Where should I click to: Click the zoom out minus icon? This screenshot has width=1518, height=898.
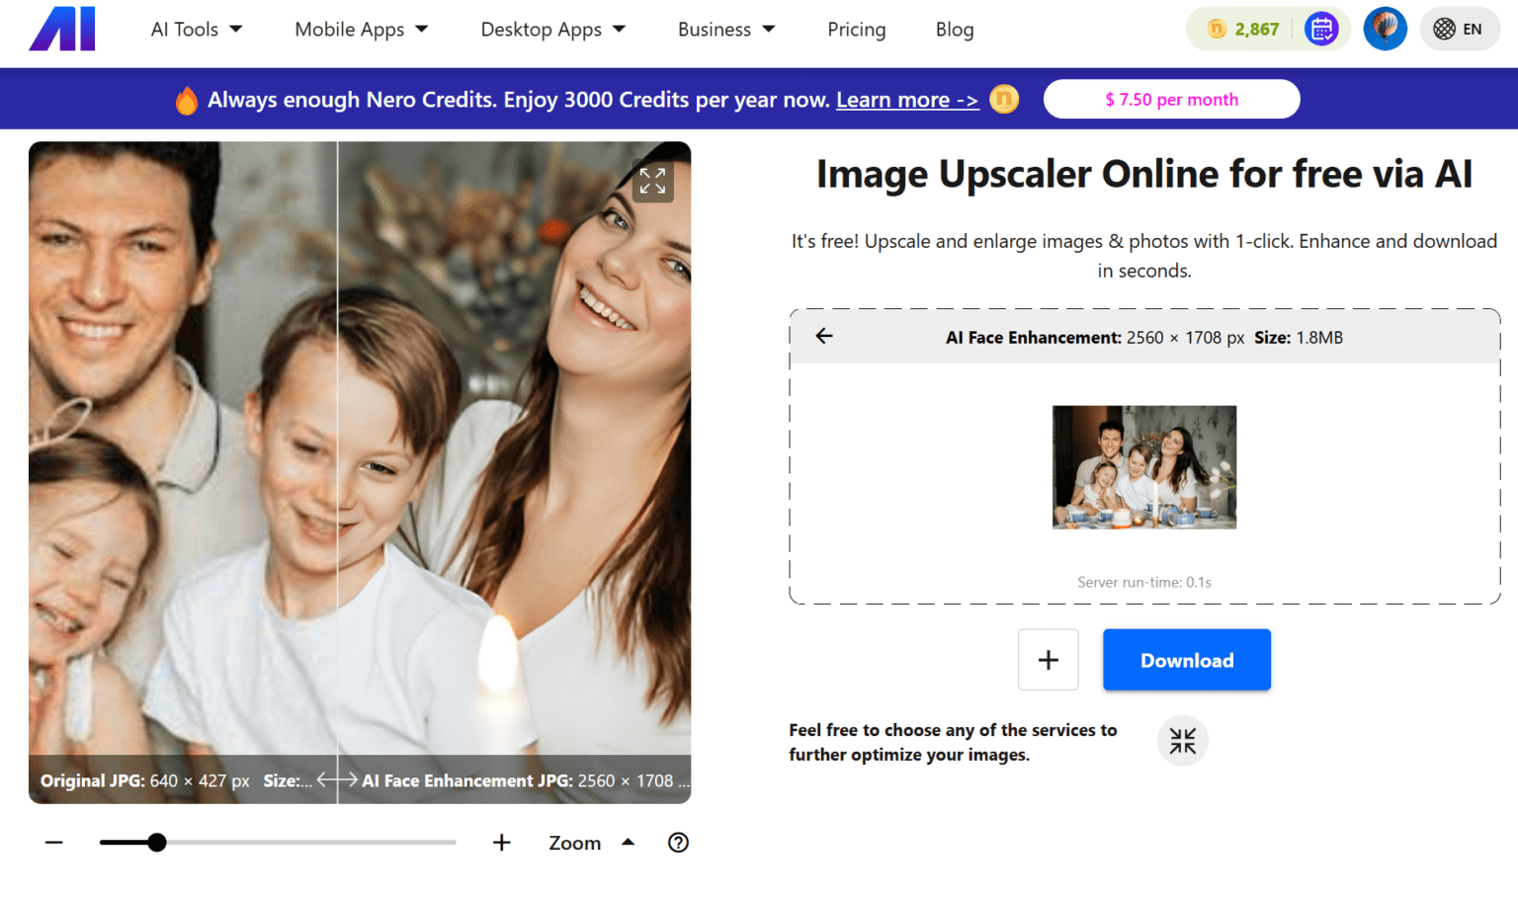tap(53, 842)
